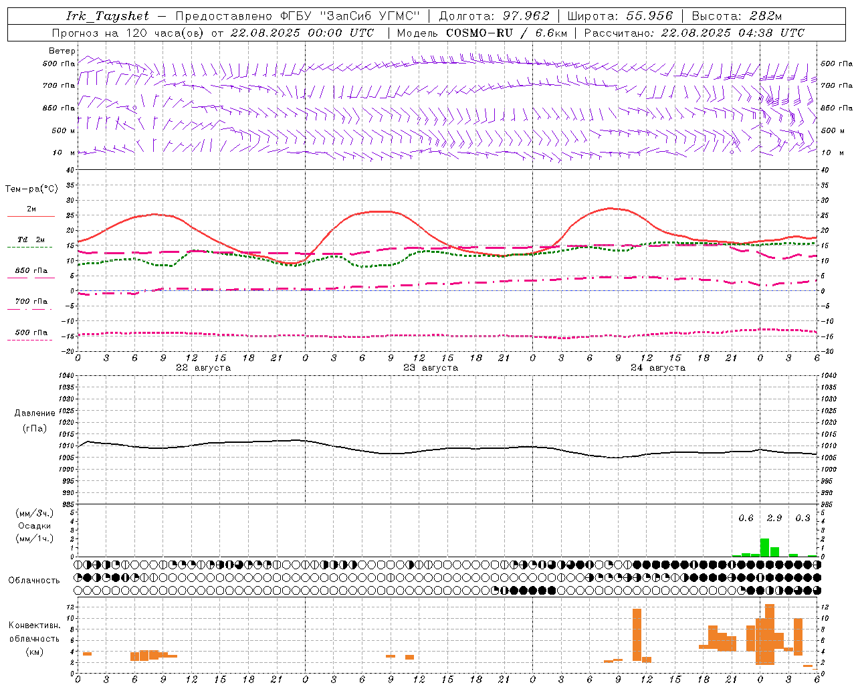The height and width of the screenshot is (685, 856).
Task: Click the tall orange convective bar on 24 августа midday
Action: (637, 635)
